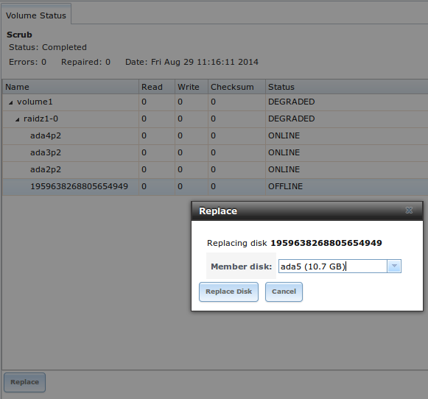The height and width of the screenshot is (399, 428).
Task: Select the Volume Status tab
Action: (x=36, y=15)
